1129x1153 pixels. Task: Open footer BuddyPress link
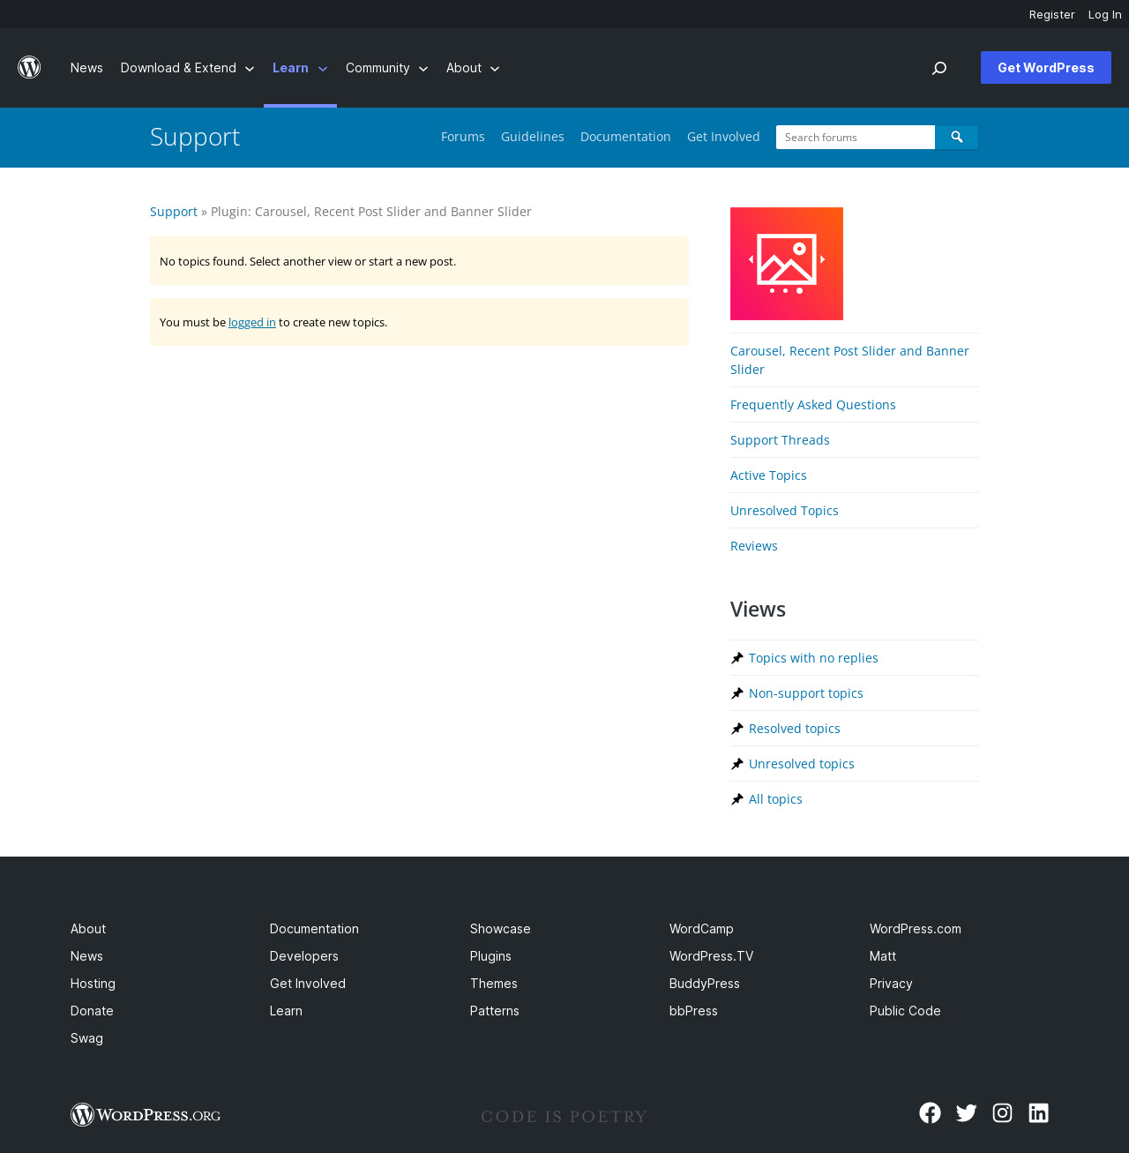click(705, 984)
